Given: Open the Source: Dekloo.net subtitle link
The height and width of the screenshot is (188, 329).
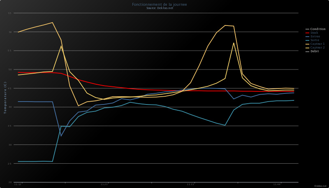Looking at the screenshot, I should tap(160, 8).
